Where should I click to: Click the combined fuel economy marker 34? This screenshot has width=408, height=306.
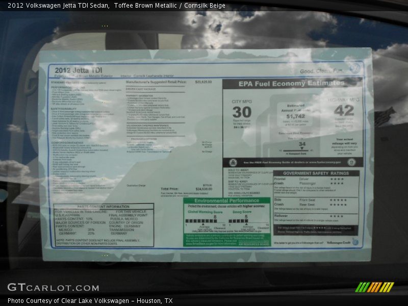tap(302, 144)
